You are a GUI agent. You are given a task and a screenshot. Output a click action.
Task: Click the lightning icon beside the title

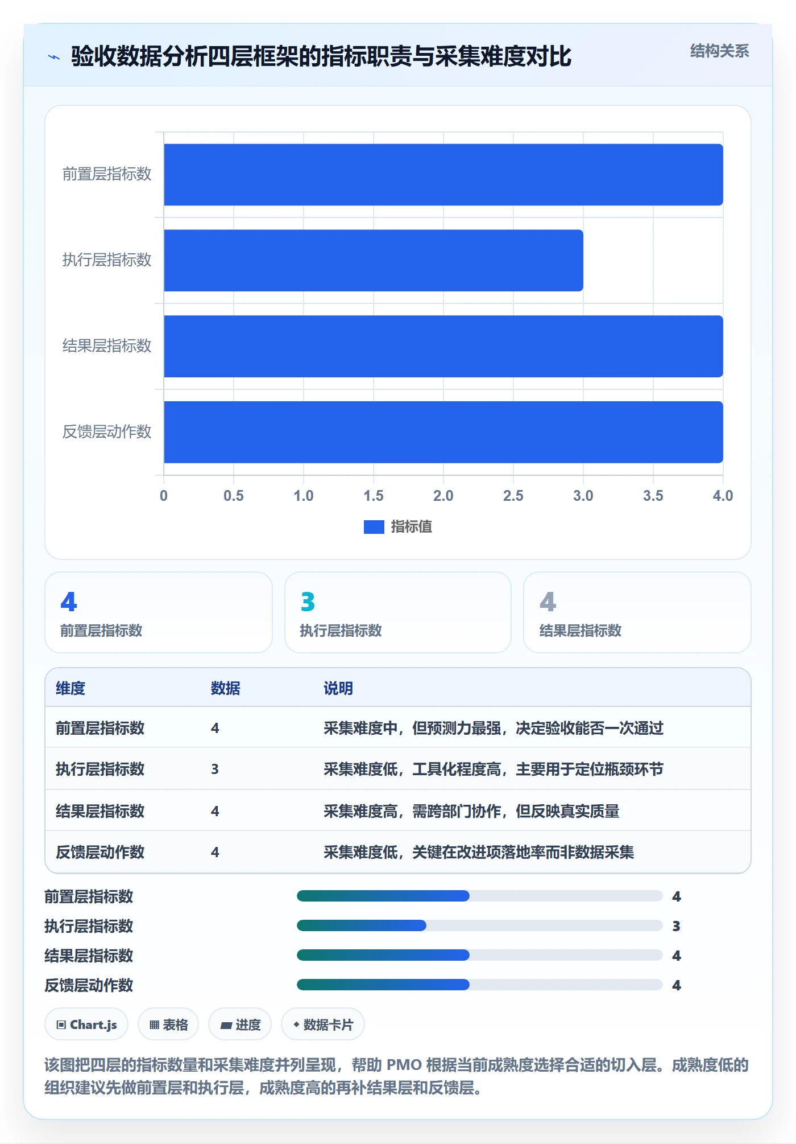tap(54, 57)
